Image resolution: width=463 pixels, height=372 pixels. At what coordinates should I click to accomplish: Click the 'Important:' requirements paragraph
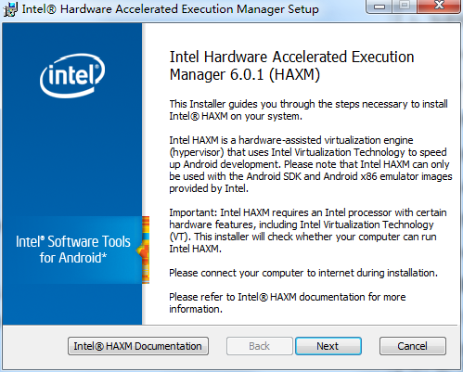(x=308, y=231)
